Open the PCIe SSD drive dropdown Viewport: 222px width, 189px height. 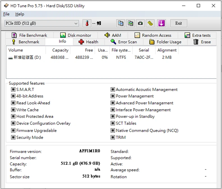(x=42, y=23)
